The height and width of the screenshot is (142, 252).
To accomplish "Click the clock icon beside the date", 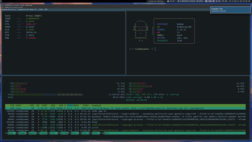I will (230, 1).
